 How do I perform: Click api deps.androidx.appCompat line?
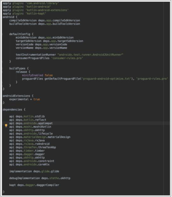(x=31, y=123)
